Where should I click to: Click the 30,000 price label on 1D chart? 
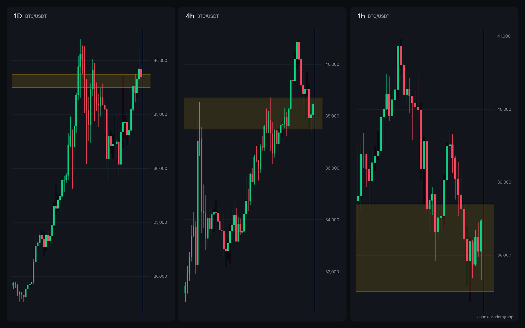[160, 168]
